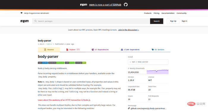Click the GitHub octocat icon in banner
Screen dimensions: 208x111
(126, 5)
